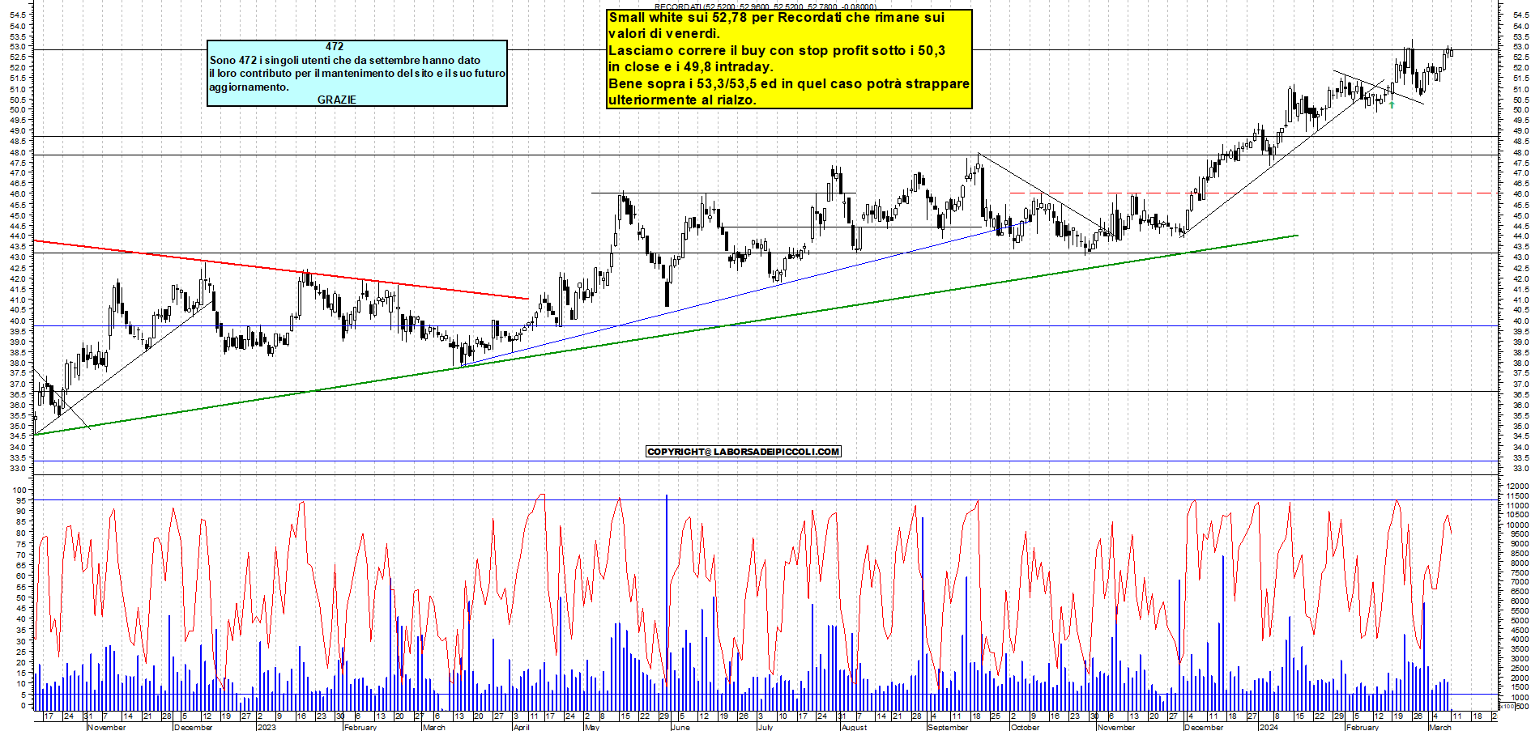The height and width of the screenshot is (731, 1531).
Task: Click 'GRAZIE' in the cyan notice box
Action: [x=337, y=100]
